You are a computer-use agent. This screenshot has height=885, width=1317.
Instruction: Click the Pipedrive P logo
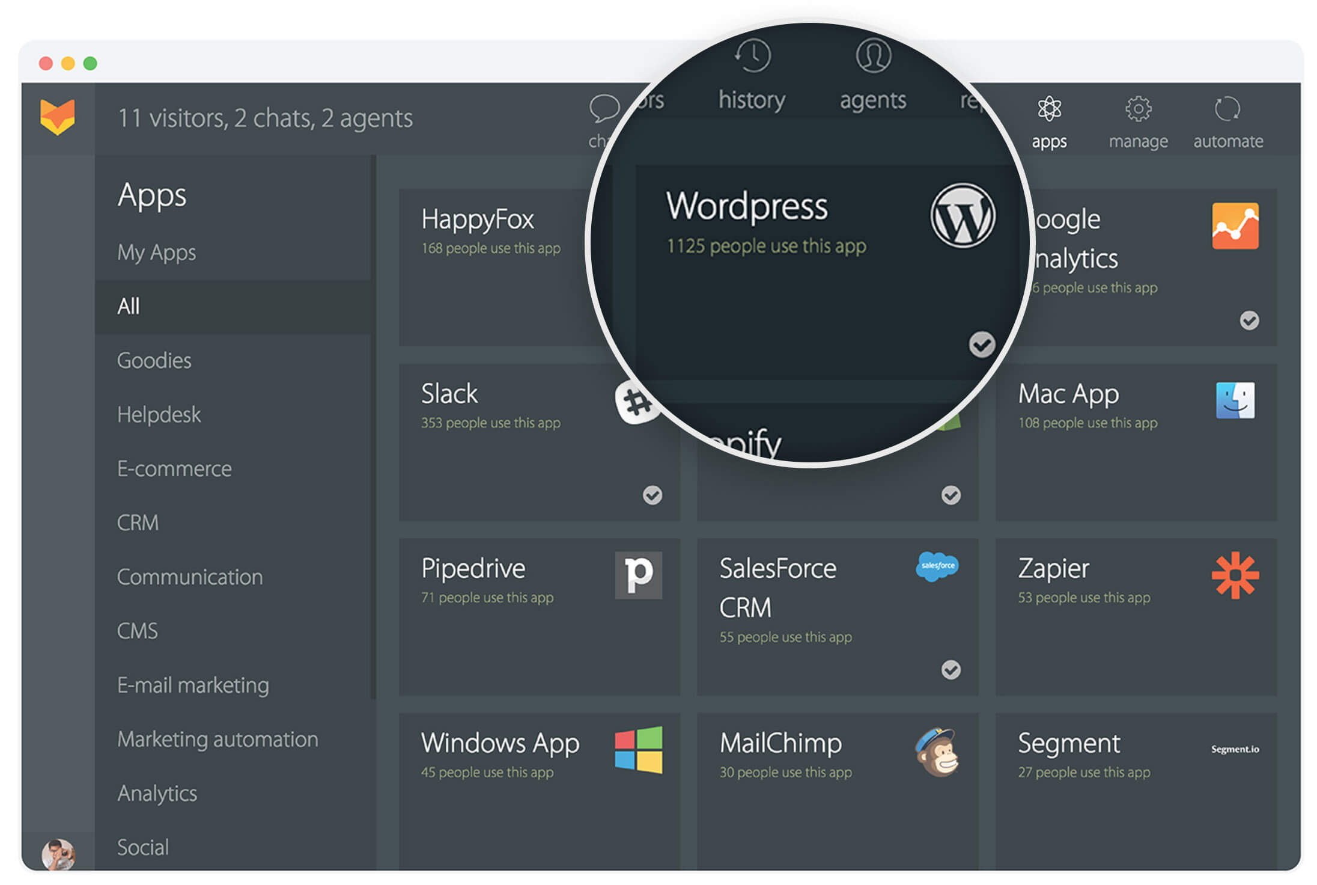[x=638, y=575]
